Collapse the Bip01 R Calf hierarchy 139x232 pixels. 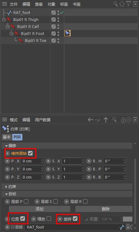(x=8, y=27)
